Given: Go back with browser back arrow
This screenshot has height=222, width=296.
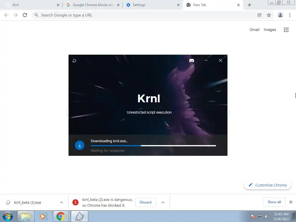Looking at the screenshot, I should coord(6,15).
